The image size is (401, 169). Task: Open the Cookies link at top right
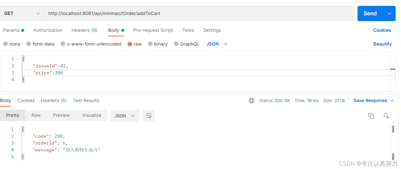point(382,30)
